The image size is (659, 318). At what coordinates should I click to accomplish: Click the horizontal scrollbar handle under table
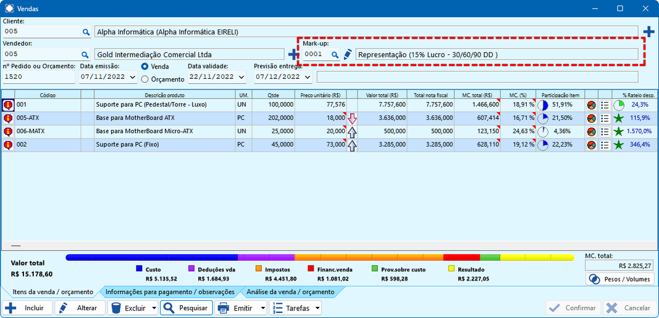click(15, 245)
